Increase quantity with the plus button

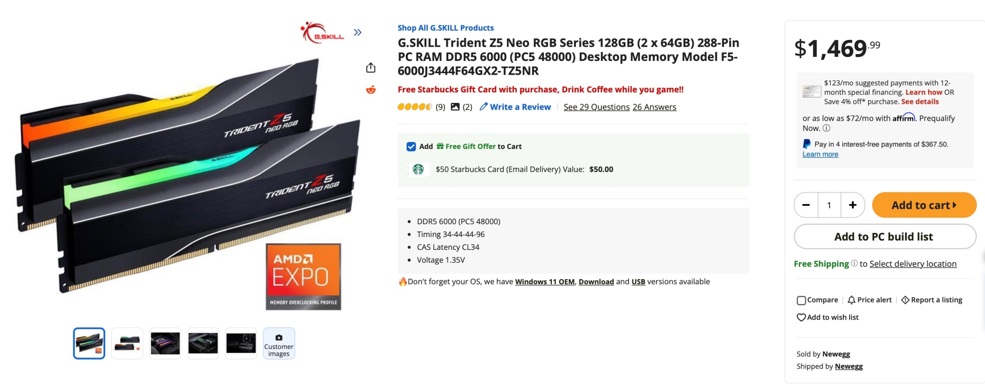tap(853, 205)
